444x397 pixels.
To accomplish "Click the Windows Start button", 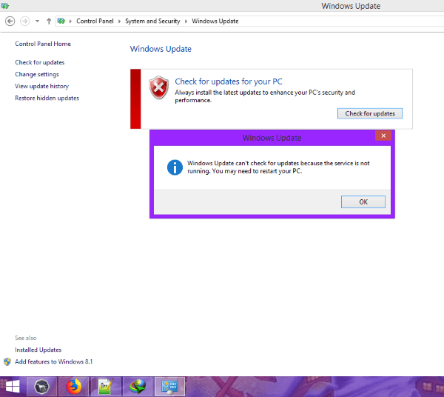I will point(13,386).
